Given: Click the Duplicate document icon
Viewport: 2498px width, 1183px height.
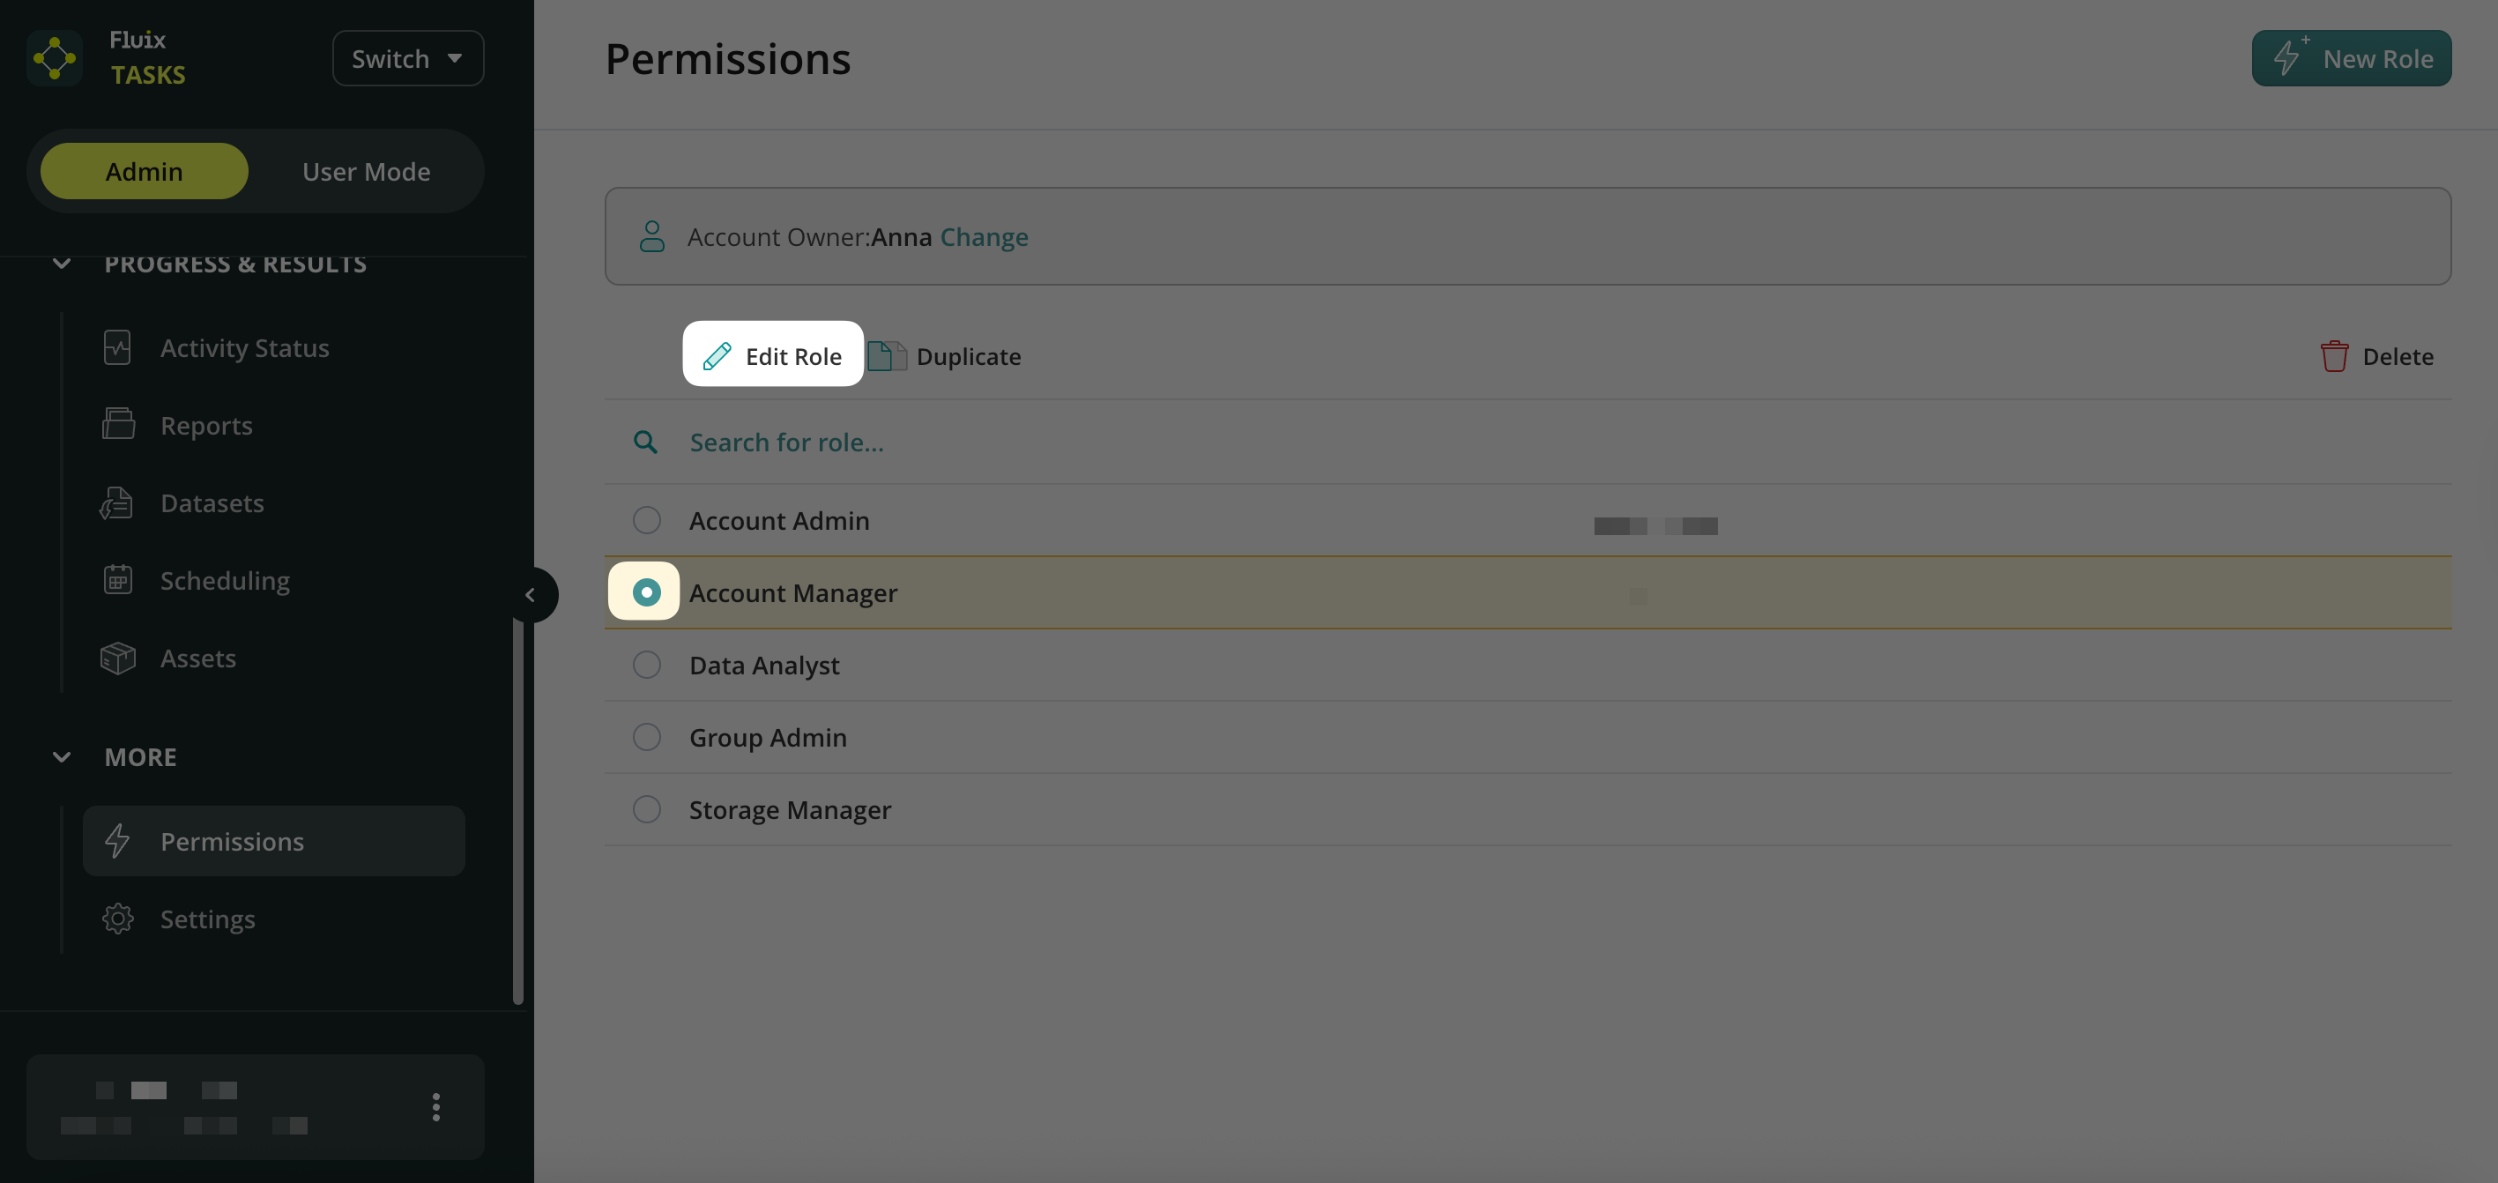Looking at the screenshot, I should click(885, 356).
